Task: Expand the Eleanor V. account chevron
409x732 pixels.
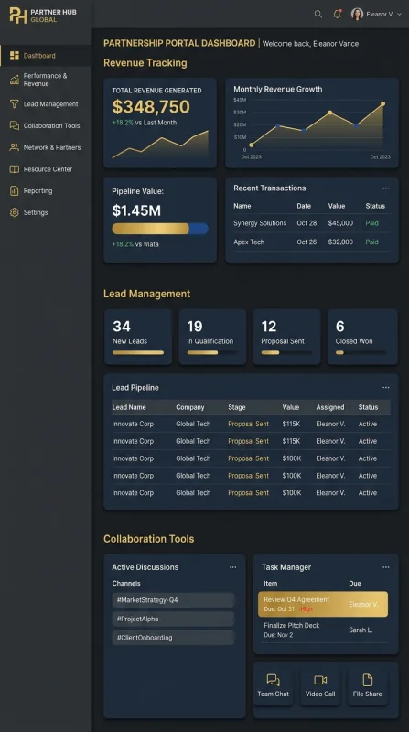Action: pyautogui.click(x=399, y=15)
